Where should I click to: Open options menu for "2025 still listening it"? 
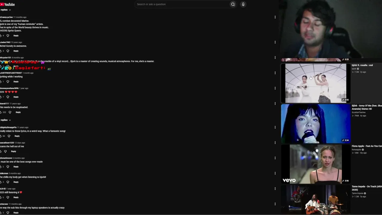[275, 189]
